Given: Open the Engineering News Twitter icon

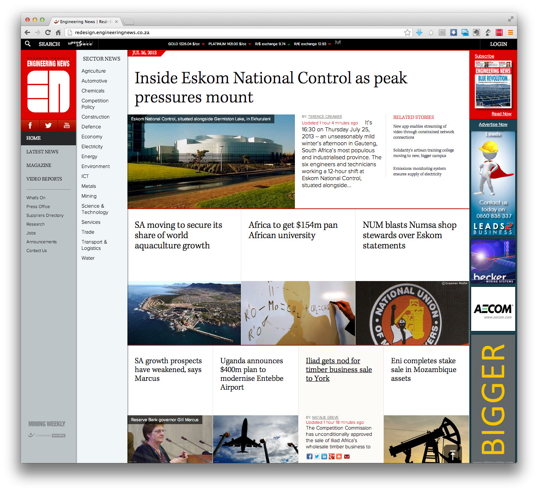Looking at the screenshot, I should (48, 125).
